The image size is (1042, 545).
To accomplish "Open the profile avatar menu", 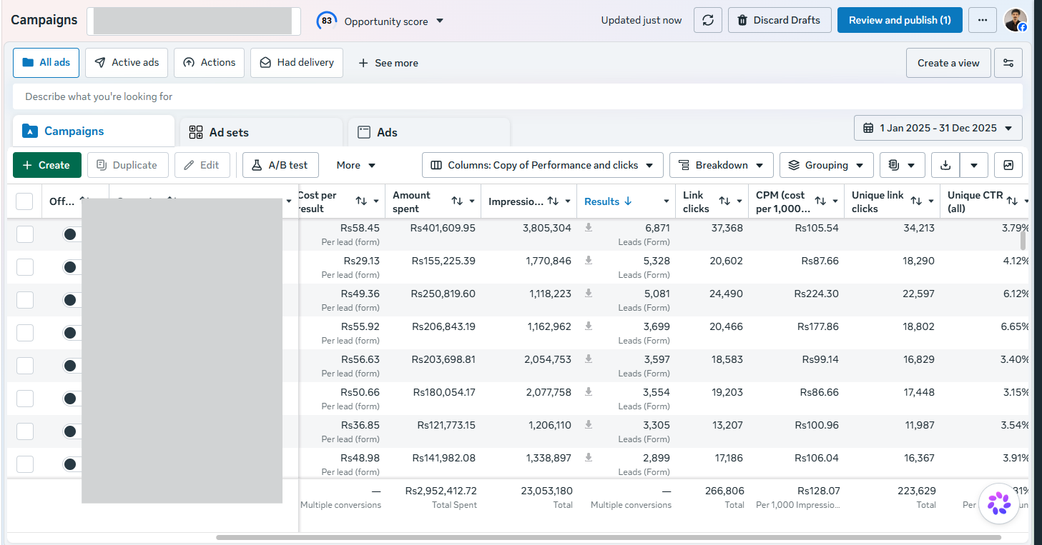I will point(1016,20).
